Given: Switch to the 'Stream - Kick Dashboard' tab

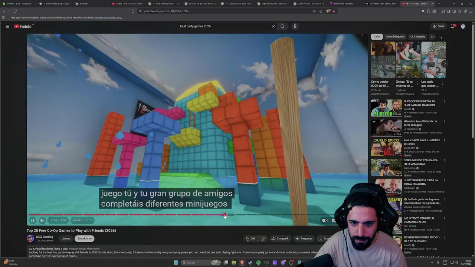Looking at the screenshot, I should click(19, 4).
